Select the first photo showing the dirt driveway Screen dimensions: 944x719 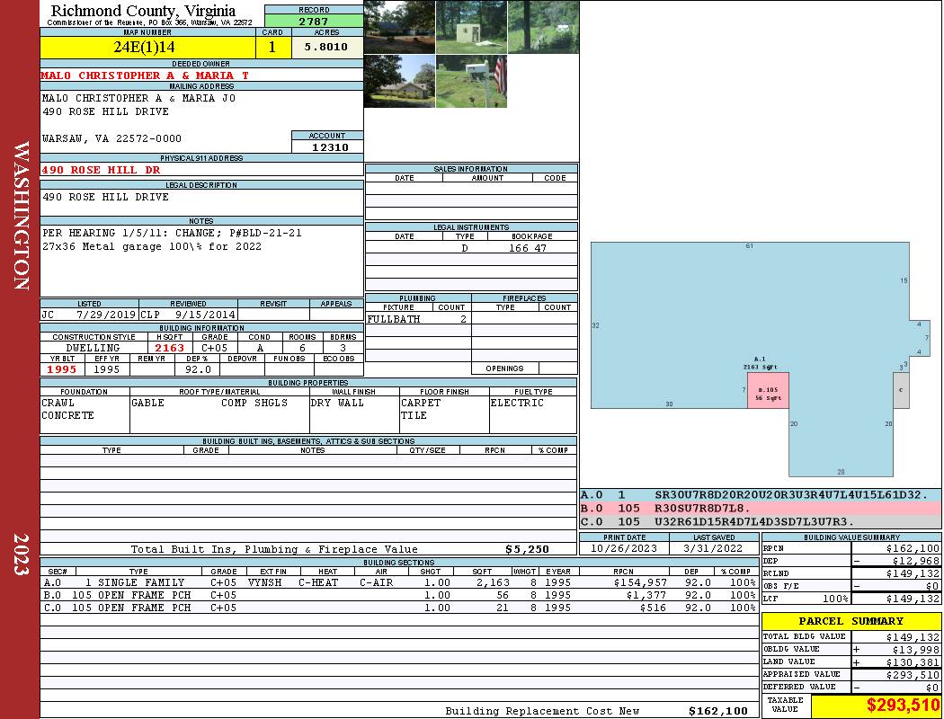click(399, 27)
